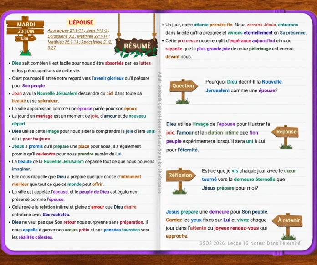
Task: Click the SSQ2 2026 Leçon 13 footer text
Action: point(250,243)
